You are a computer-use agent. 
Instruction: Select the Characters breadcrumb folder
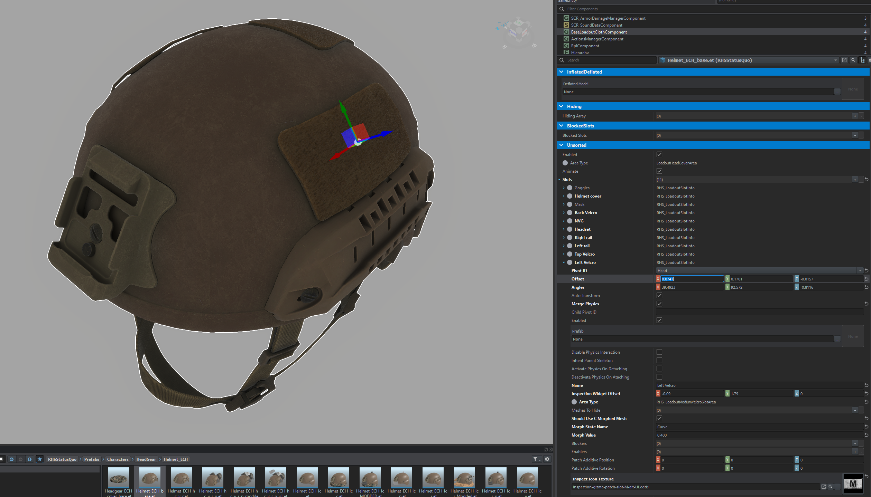tap(118, 459)
